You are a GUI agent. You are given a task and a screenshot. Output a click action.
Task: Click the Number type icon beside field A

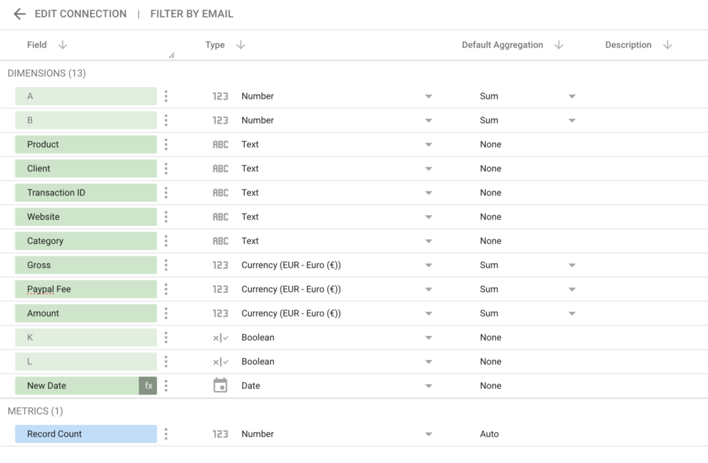coord(220,95)
